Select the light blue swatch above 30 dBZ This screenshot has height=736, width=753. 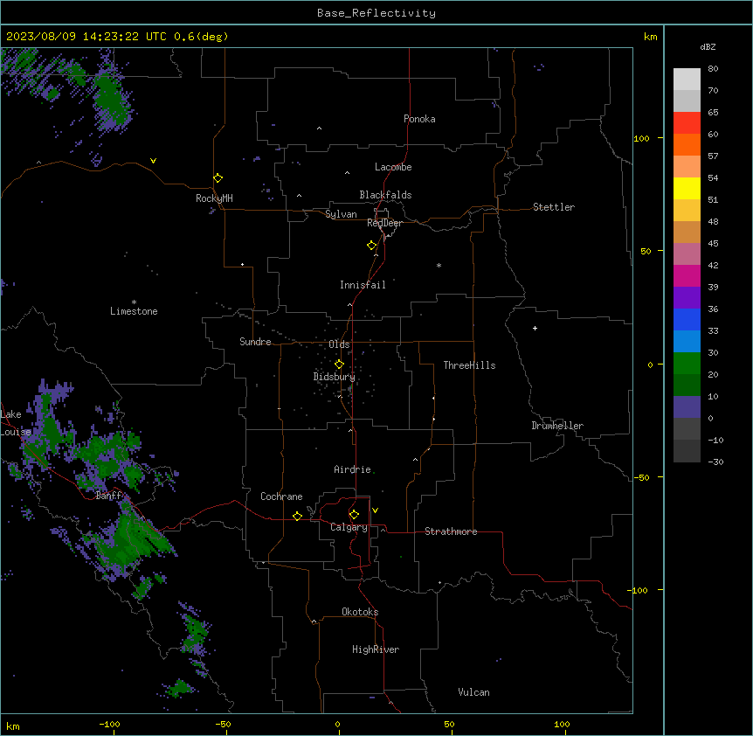click(x=687, y=342)
